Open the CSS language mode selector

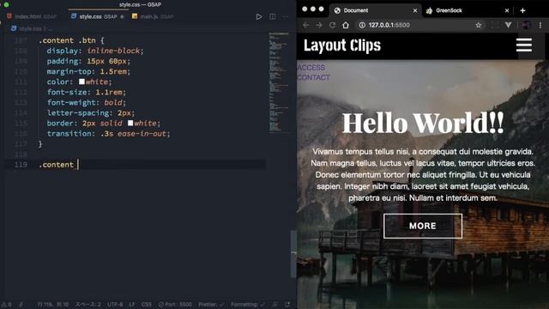tap(147, 305)
